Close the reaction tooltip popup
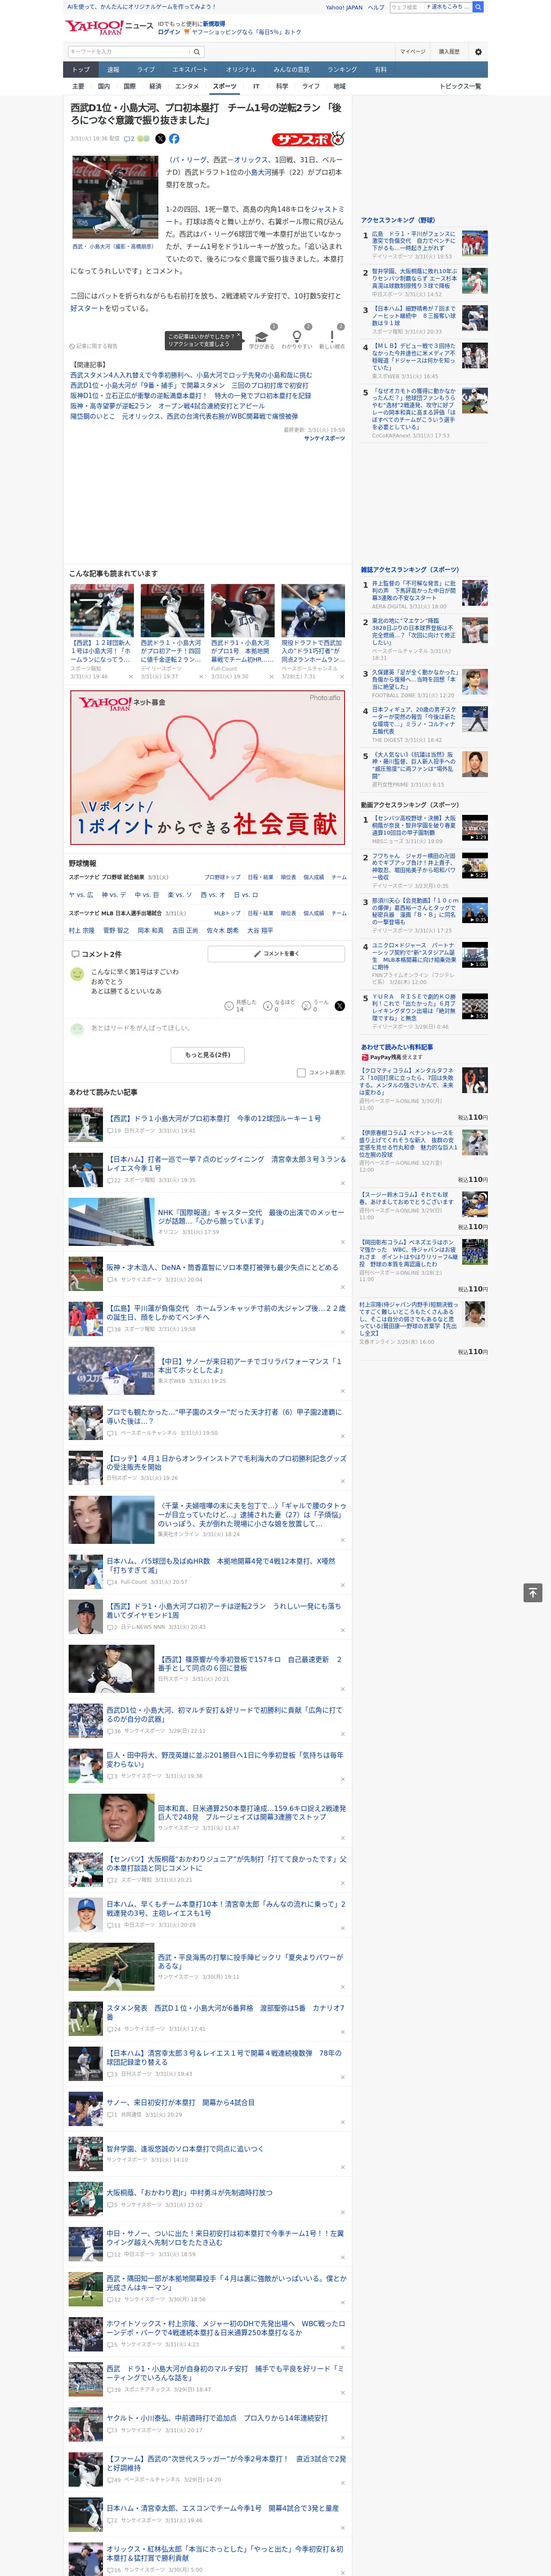Image resolution: width=551 pixels, height=2576 pixels. point(238,335)
